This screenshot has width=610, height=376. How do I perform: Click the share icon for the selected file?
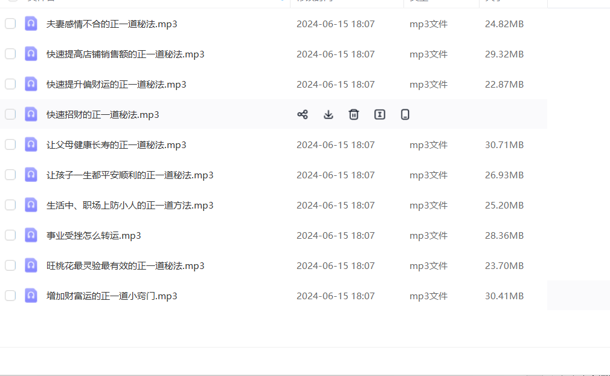[x=303, y=114]
